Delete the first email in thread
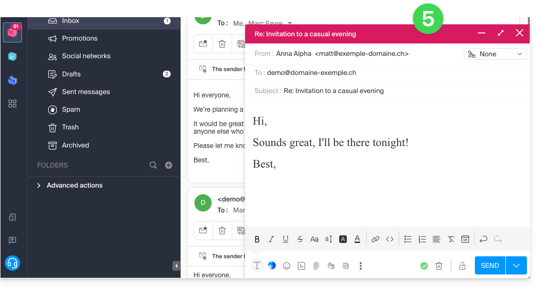The height and width of the screenshot is (295, 547). (222, 44)
